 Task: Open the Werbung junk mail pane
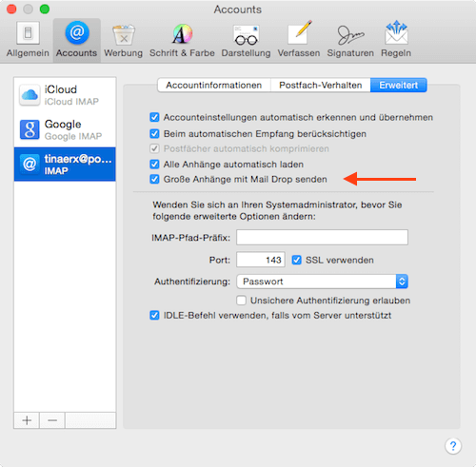tap(123, 40)
